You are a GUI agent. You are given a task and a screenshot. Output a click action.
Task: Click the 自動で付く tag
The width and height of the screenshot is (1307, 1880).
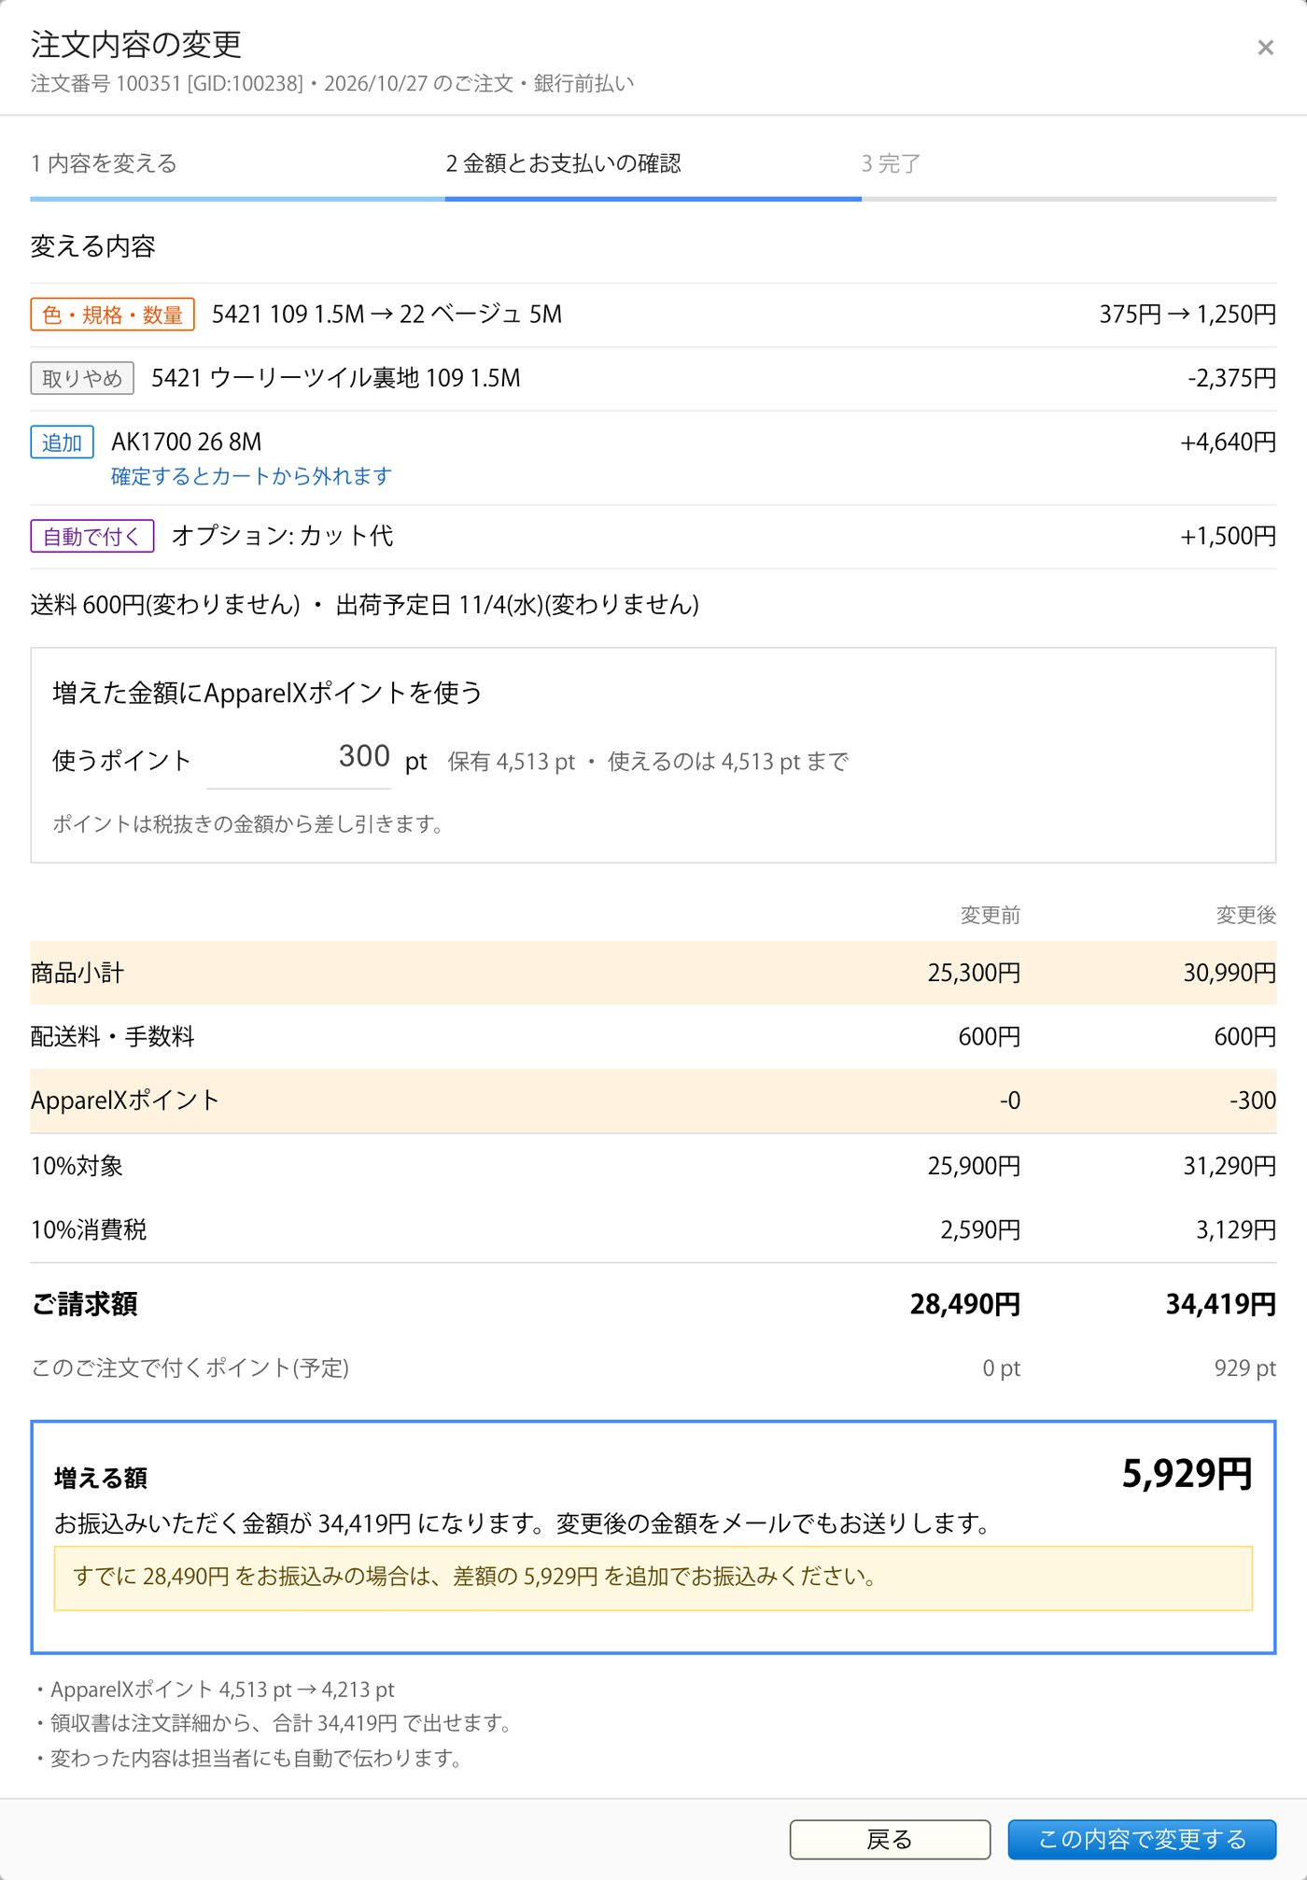tap(92, 536)
